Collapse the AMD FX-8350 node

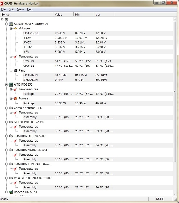[x=6, y=85]
